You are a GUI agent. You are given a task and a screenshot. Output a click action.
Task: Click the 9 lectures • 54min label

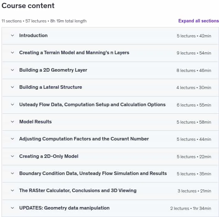194,53
